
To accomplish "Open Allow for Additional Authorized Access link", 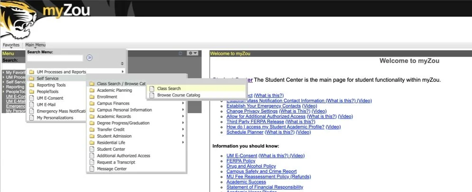I will click(x=266, y=116).
